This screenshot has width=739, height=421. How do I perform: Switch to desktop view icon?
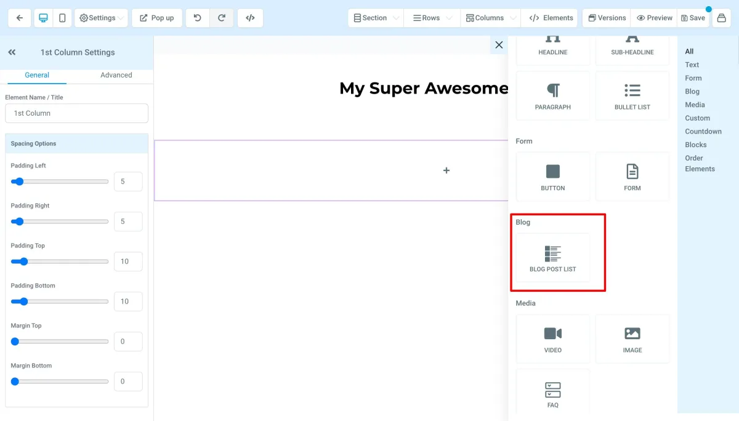(x=43, y=18)
